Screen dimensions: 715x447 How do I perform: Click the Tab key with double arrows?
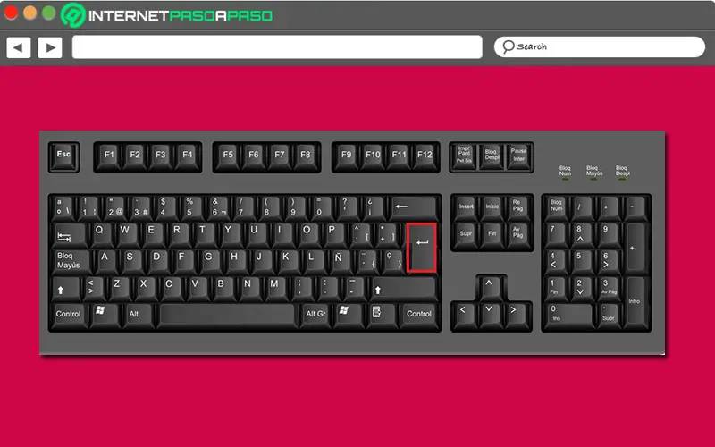(69, 236)
